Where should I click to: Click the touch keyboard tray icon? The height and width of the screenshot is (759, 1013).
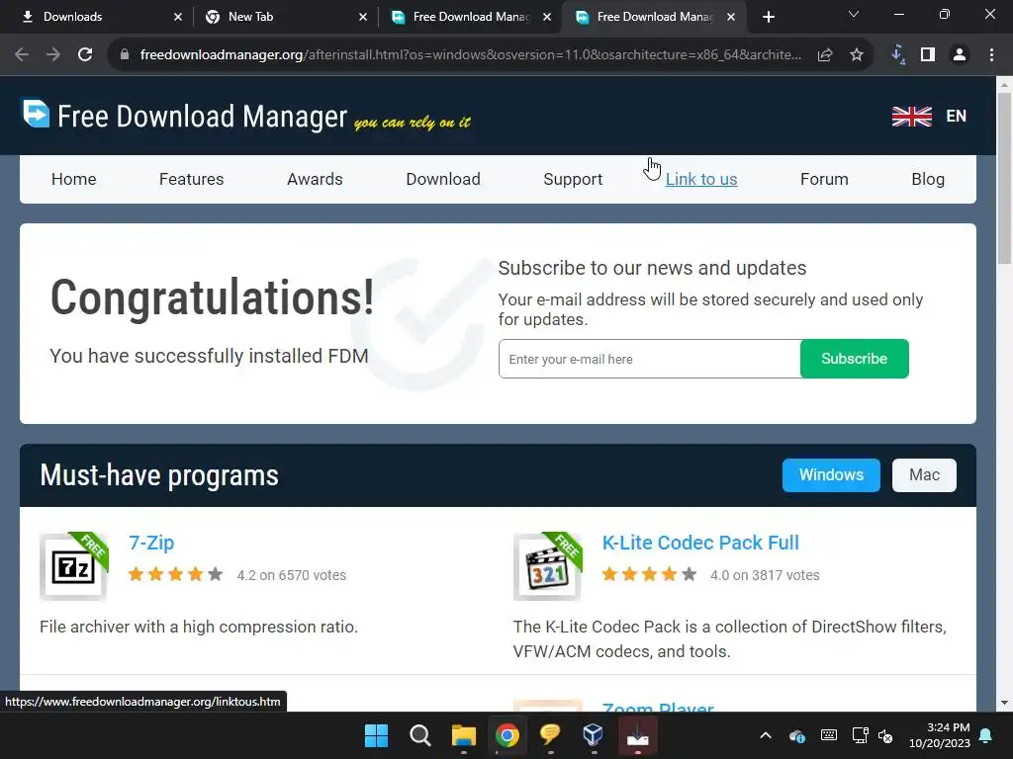pyautogui.click(x=829, y=735)
